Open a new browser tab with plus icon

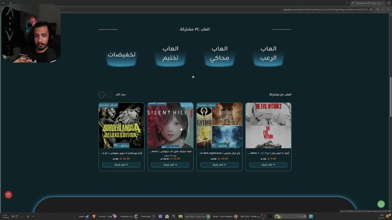coord(347,3)
